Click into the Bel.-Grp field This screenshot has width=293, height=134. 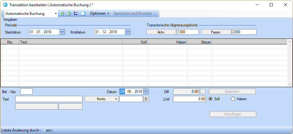[26, 92]
